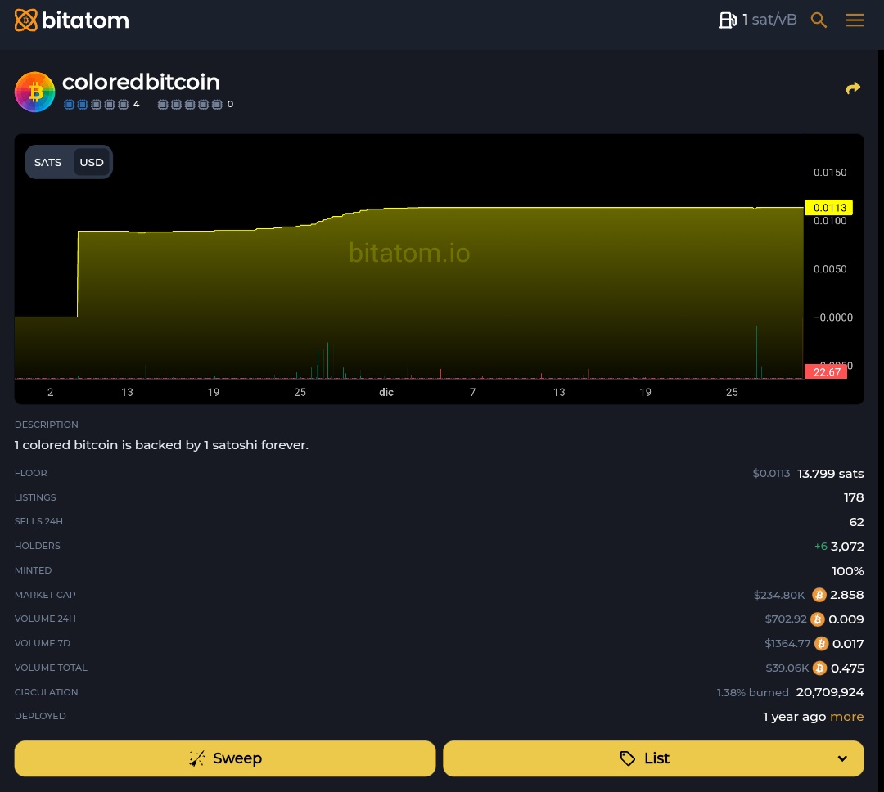
Task: Click the '0.0050' price axis label
Action: point(830,269)
